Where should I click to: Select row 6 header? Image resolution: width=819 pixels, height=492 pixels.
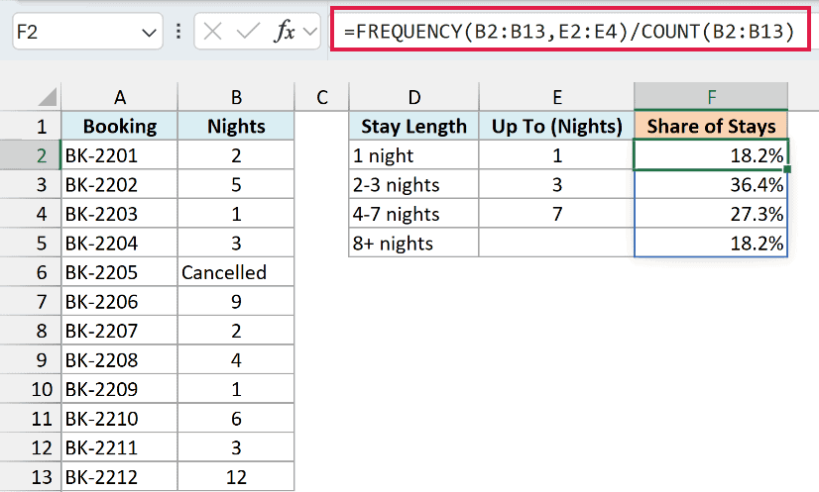tap(31, 272)
